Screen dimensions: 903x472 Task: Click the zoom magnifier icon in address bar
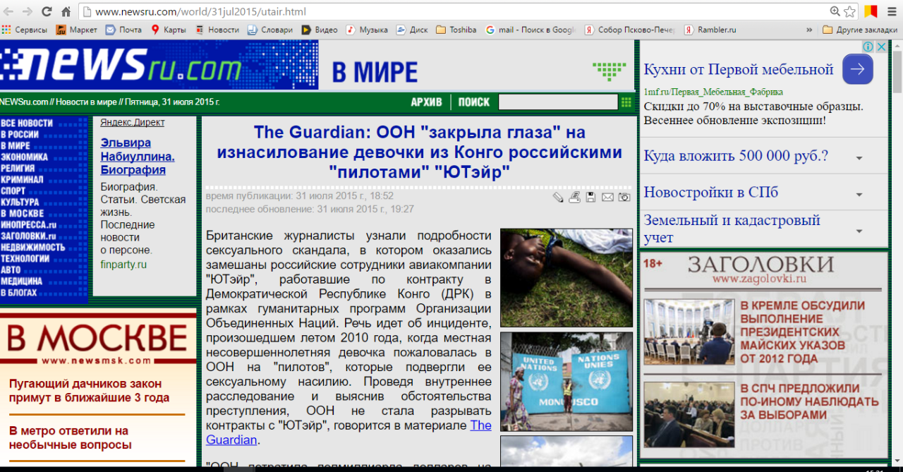835,11
